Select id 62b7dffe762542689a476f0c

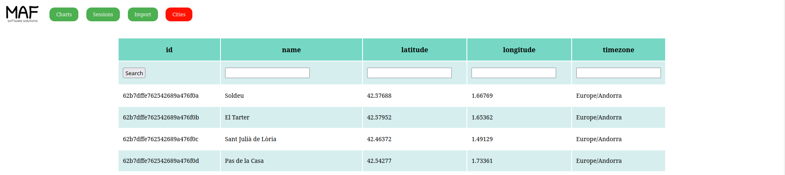(161, 139)
